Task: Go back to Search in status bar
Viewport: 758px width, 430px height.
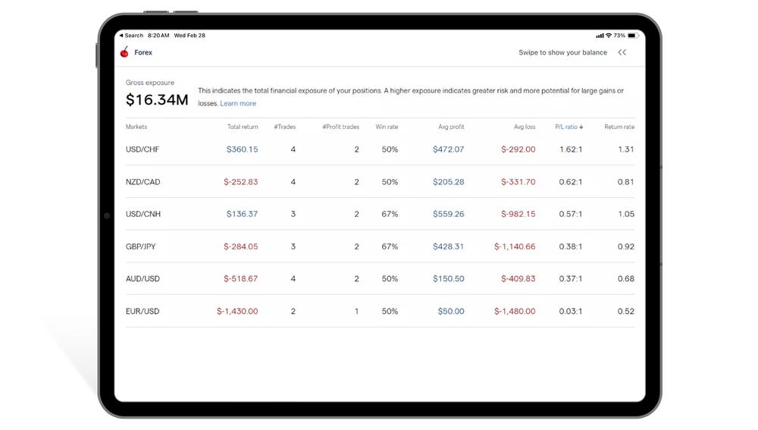Action: click(x=131, y=36)
